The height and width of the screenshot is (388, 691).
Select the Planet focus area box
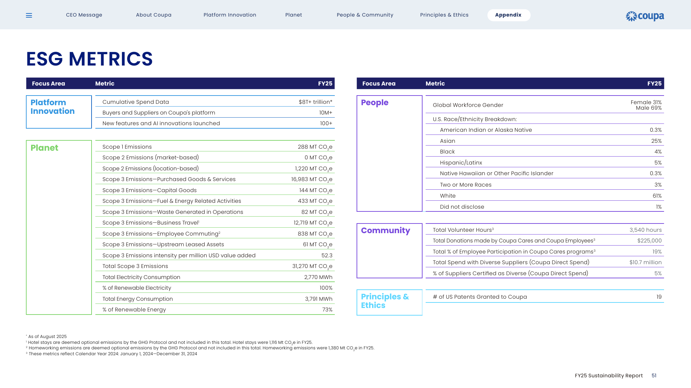[59, 227]
